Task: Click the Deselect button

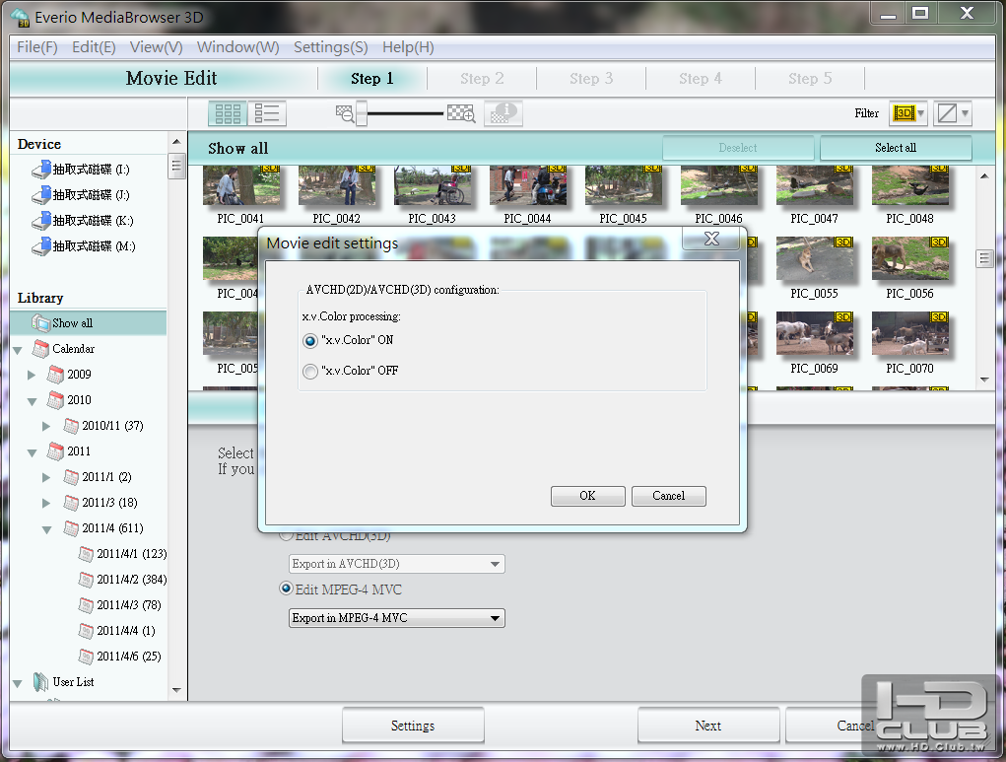Action: (x=738, y=148)
